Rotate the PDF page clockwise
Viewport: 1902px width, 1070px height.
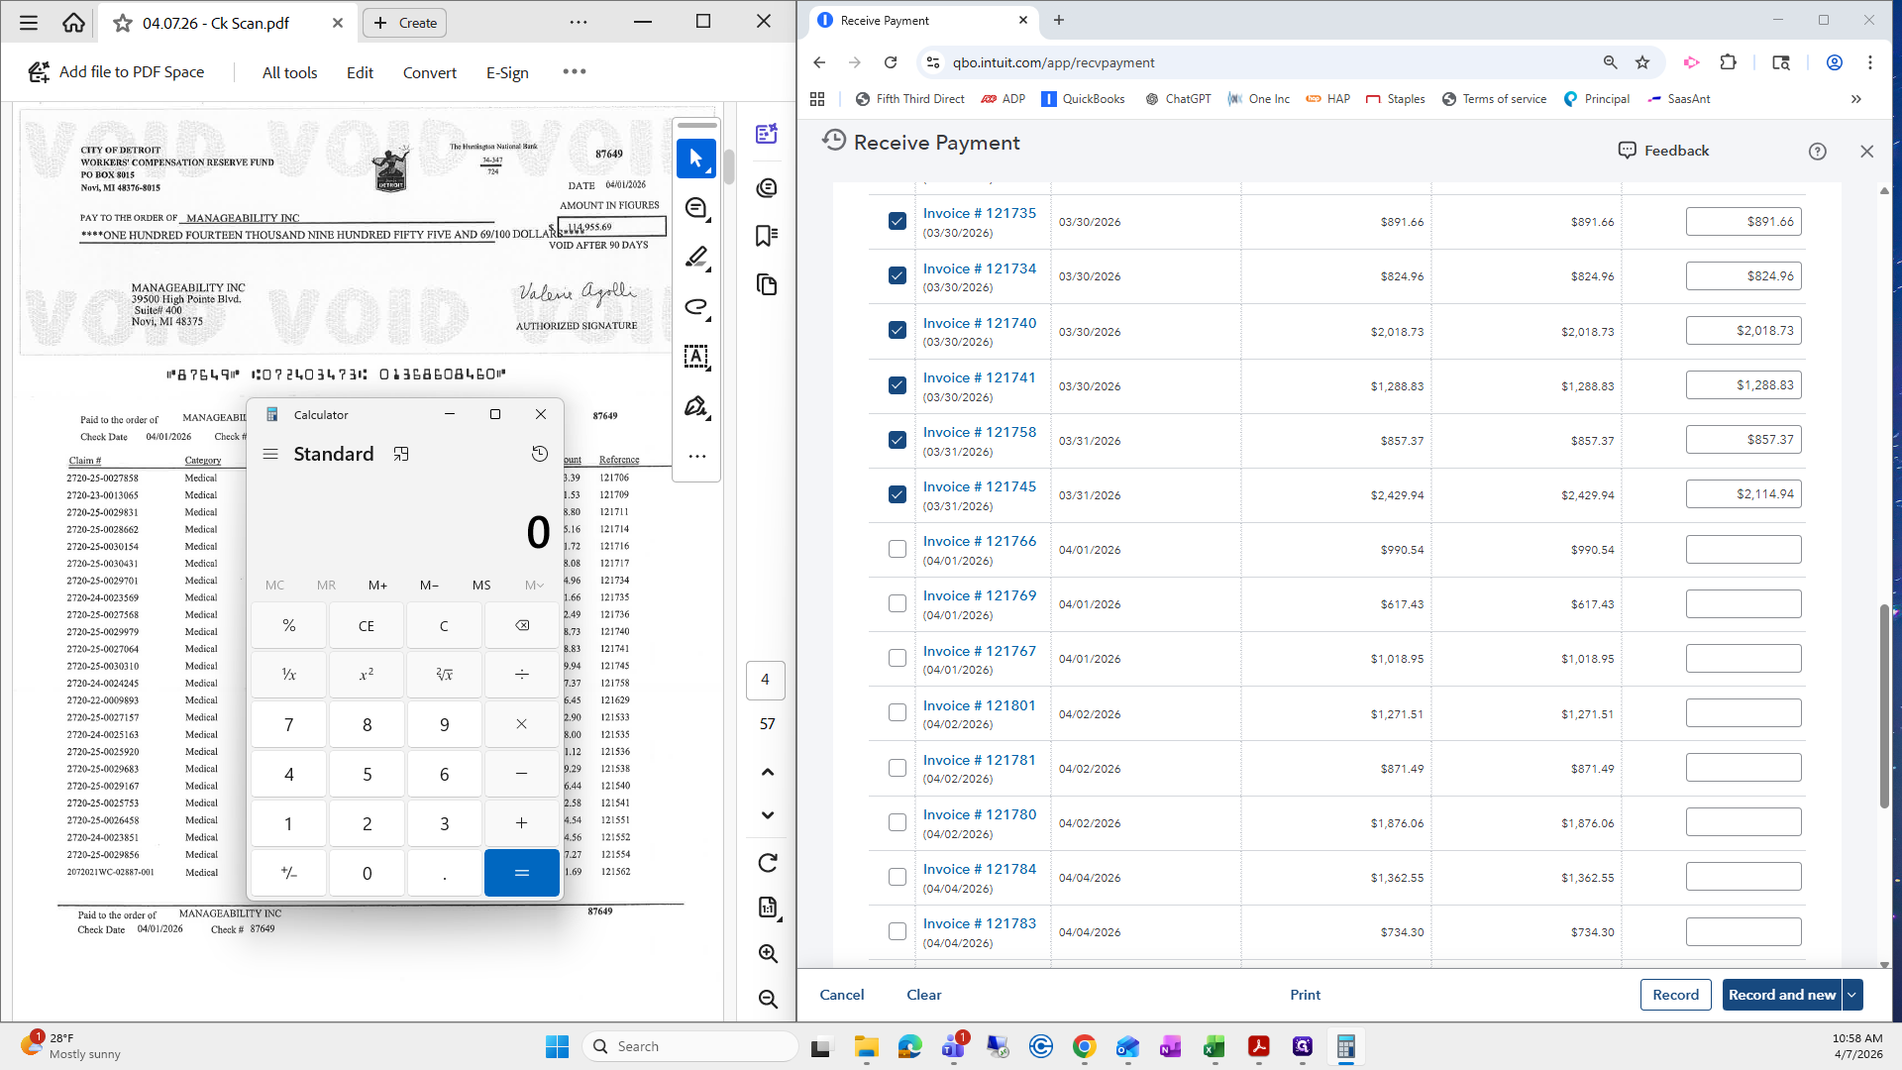click(768, 863)
